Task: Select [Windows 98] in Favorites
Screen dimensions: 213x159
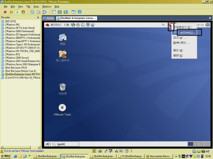Action: 12,25
